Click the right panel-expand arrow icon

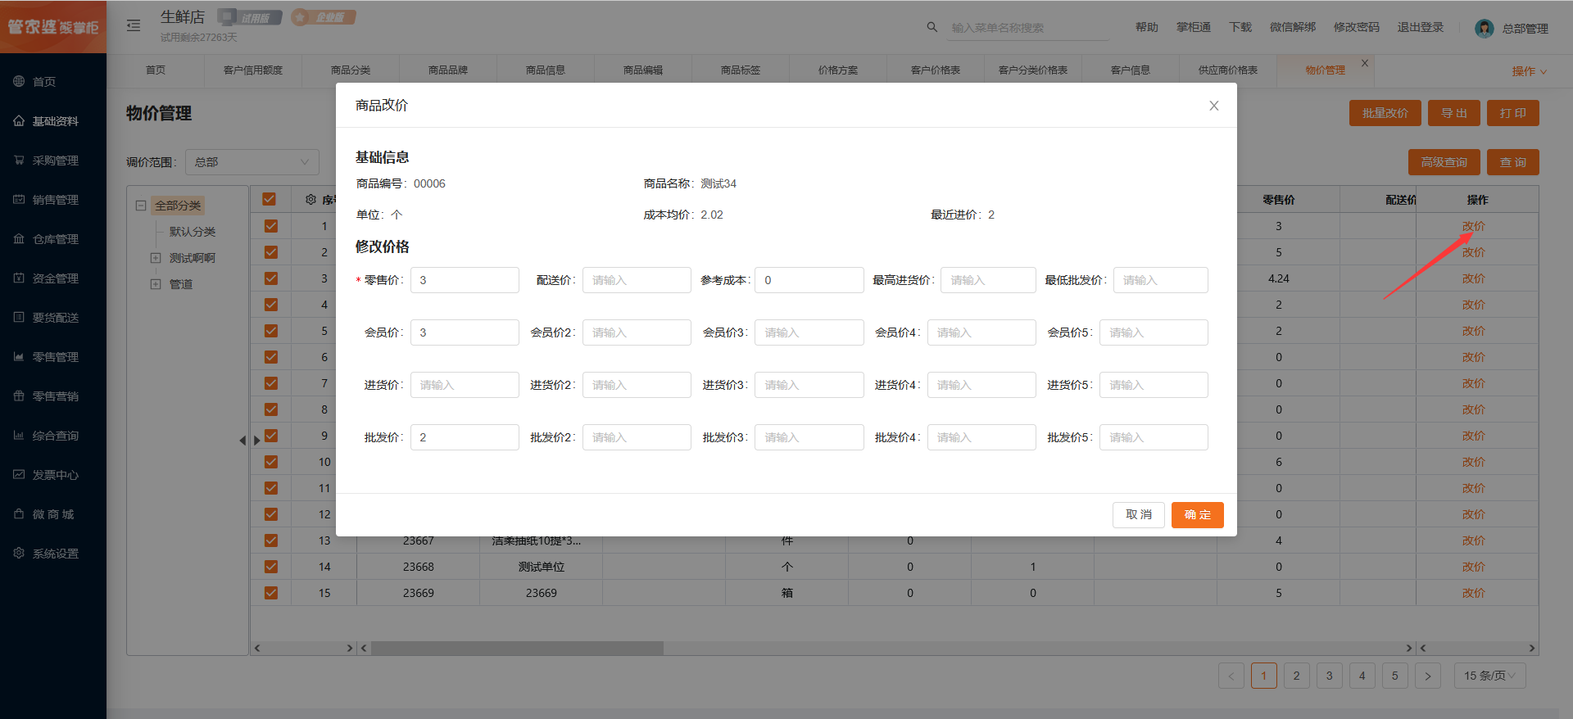pyautogui.click(x=256, y=441)
